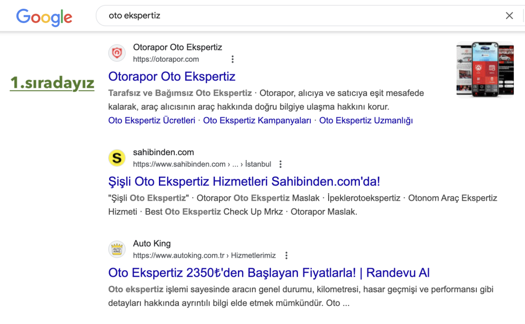Click the green '1.sıradayız' annotation text

(x=52, y=84)
